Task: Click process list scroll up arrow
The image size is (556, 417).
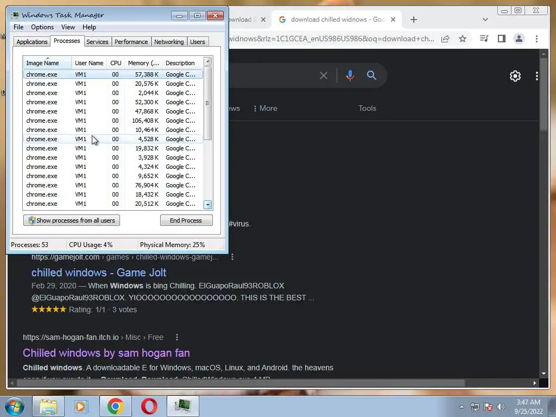Action: pos(208,61)
